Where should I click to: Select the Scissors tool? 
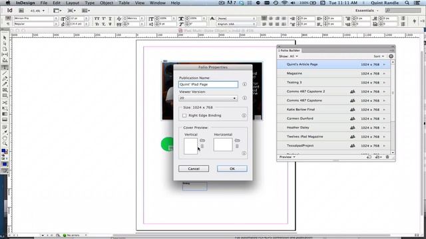coord(5,103)
